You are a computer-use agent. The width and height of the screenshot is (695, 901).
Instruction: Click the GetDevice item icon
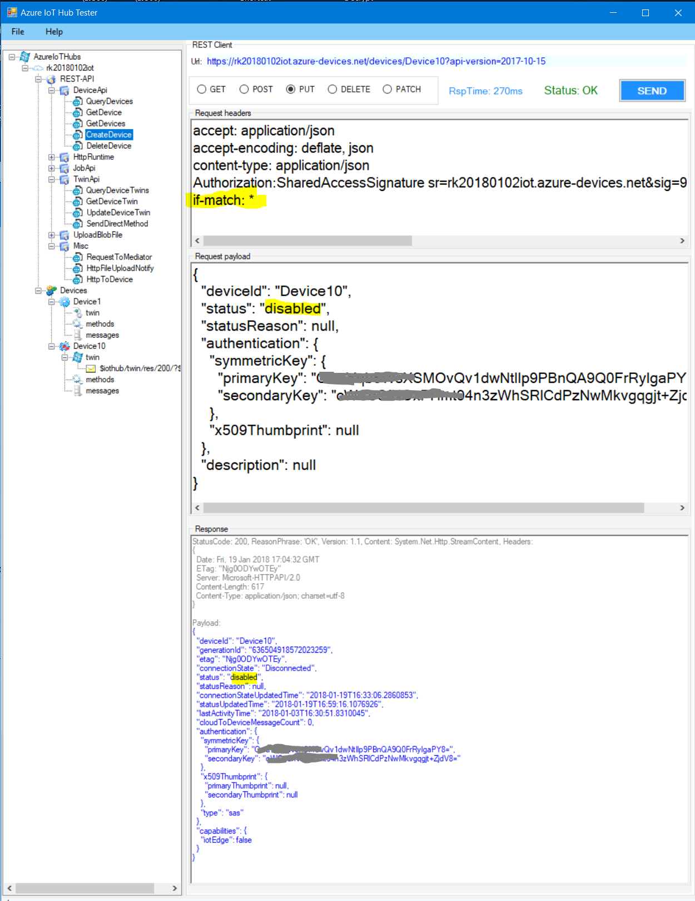click(x=78, y=112)
